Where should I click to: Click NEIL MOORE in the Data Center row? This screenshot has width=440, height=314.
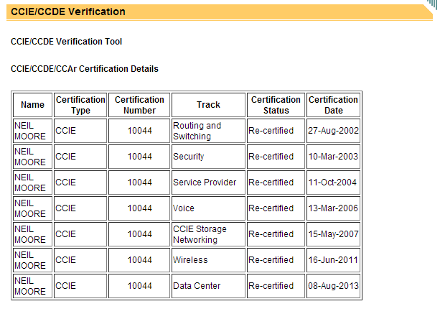pos(30,286)
